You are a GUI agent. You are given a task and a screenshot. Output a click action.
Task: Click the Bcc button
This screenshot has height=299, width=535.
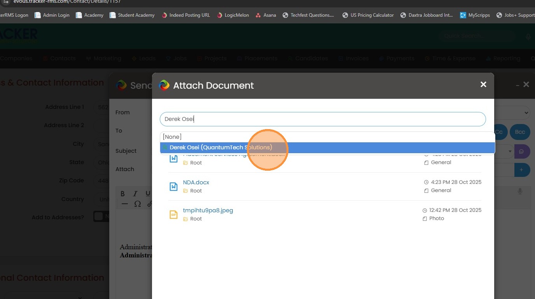(520, 132)
